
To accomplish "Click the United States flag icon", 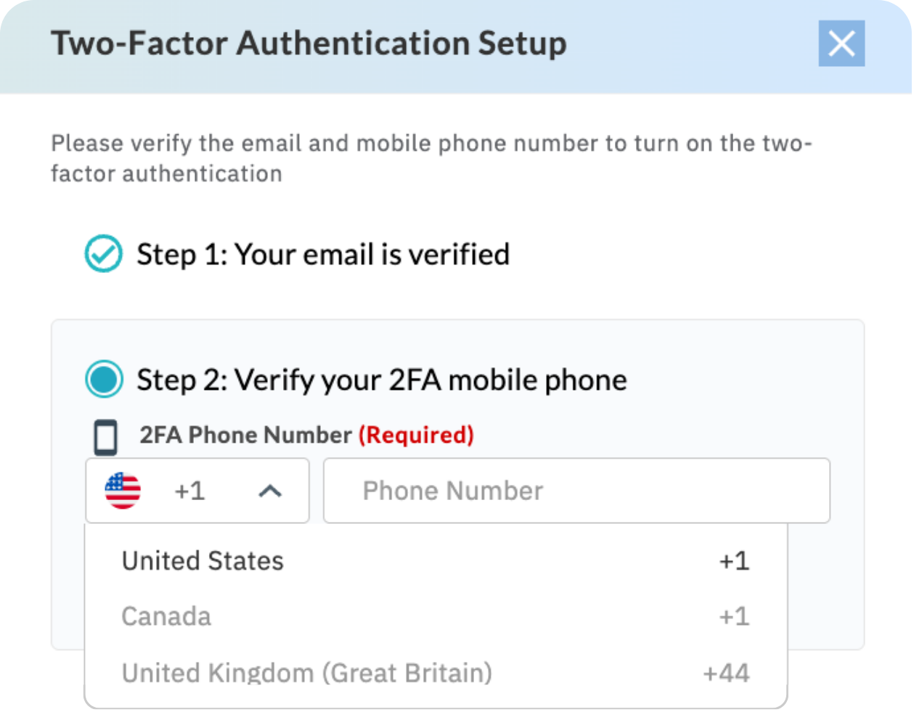I will click(x=123, y=491).
